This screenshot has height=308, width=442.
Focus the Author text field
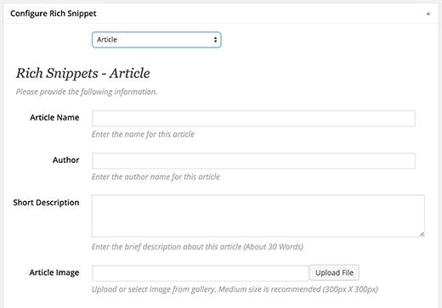coord(253,161)
